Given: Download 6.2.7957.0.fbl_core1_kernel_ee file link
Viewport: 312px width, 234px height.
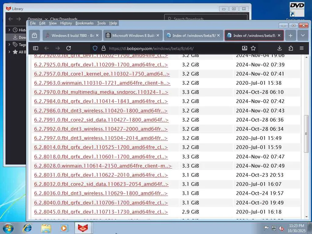Looking at the screenshot, I should (x=102, y=74).
